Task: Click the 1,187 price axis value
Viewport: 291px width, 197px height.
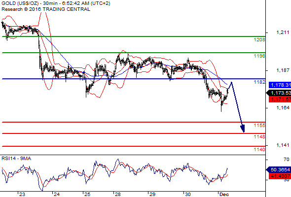Action: (283, 70)
